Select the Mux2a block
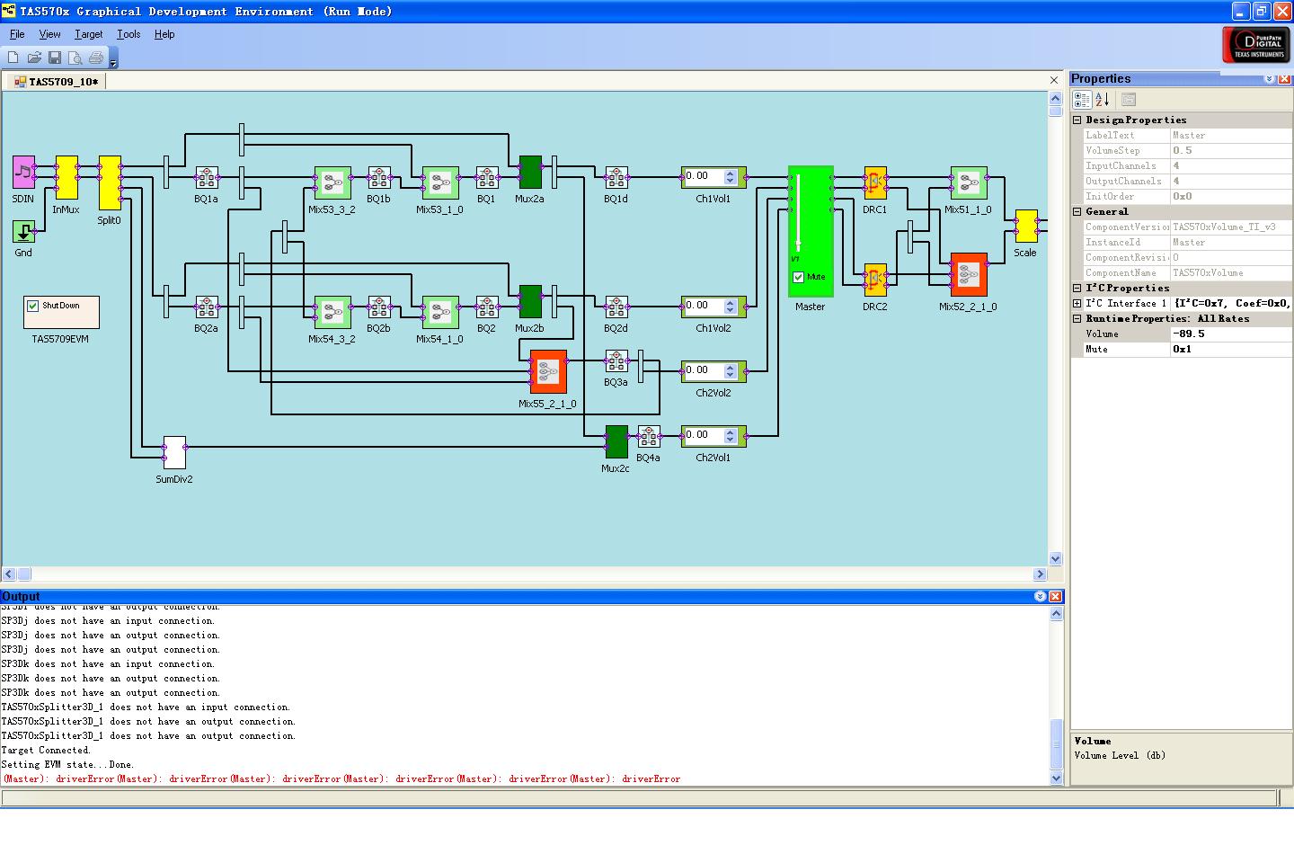 pos(530,173)
